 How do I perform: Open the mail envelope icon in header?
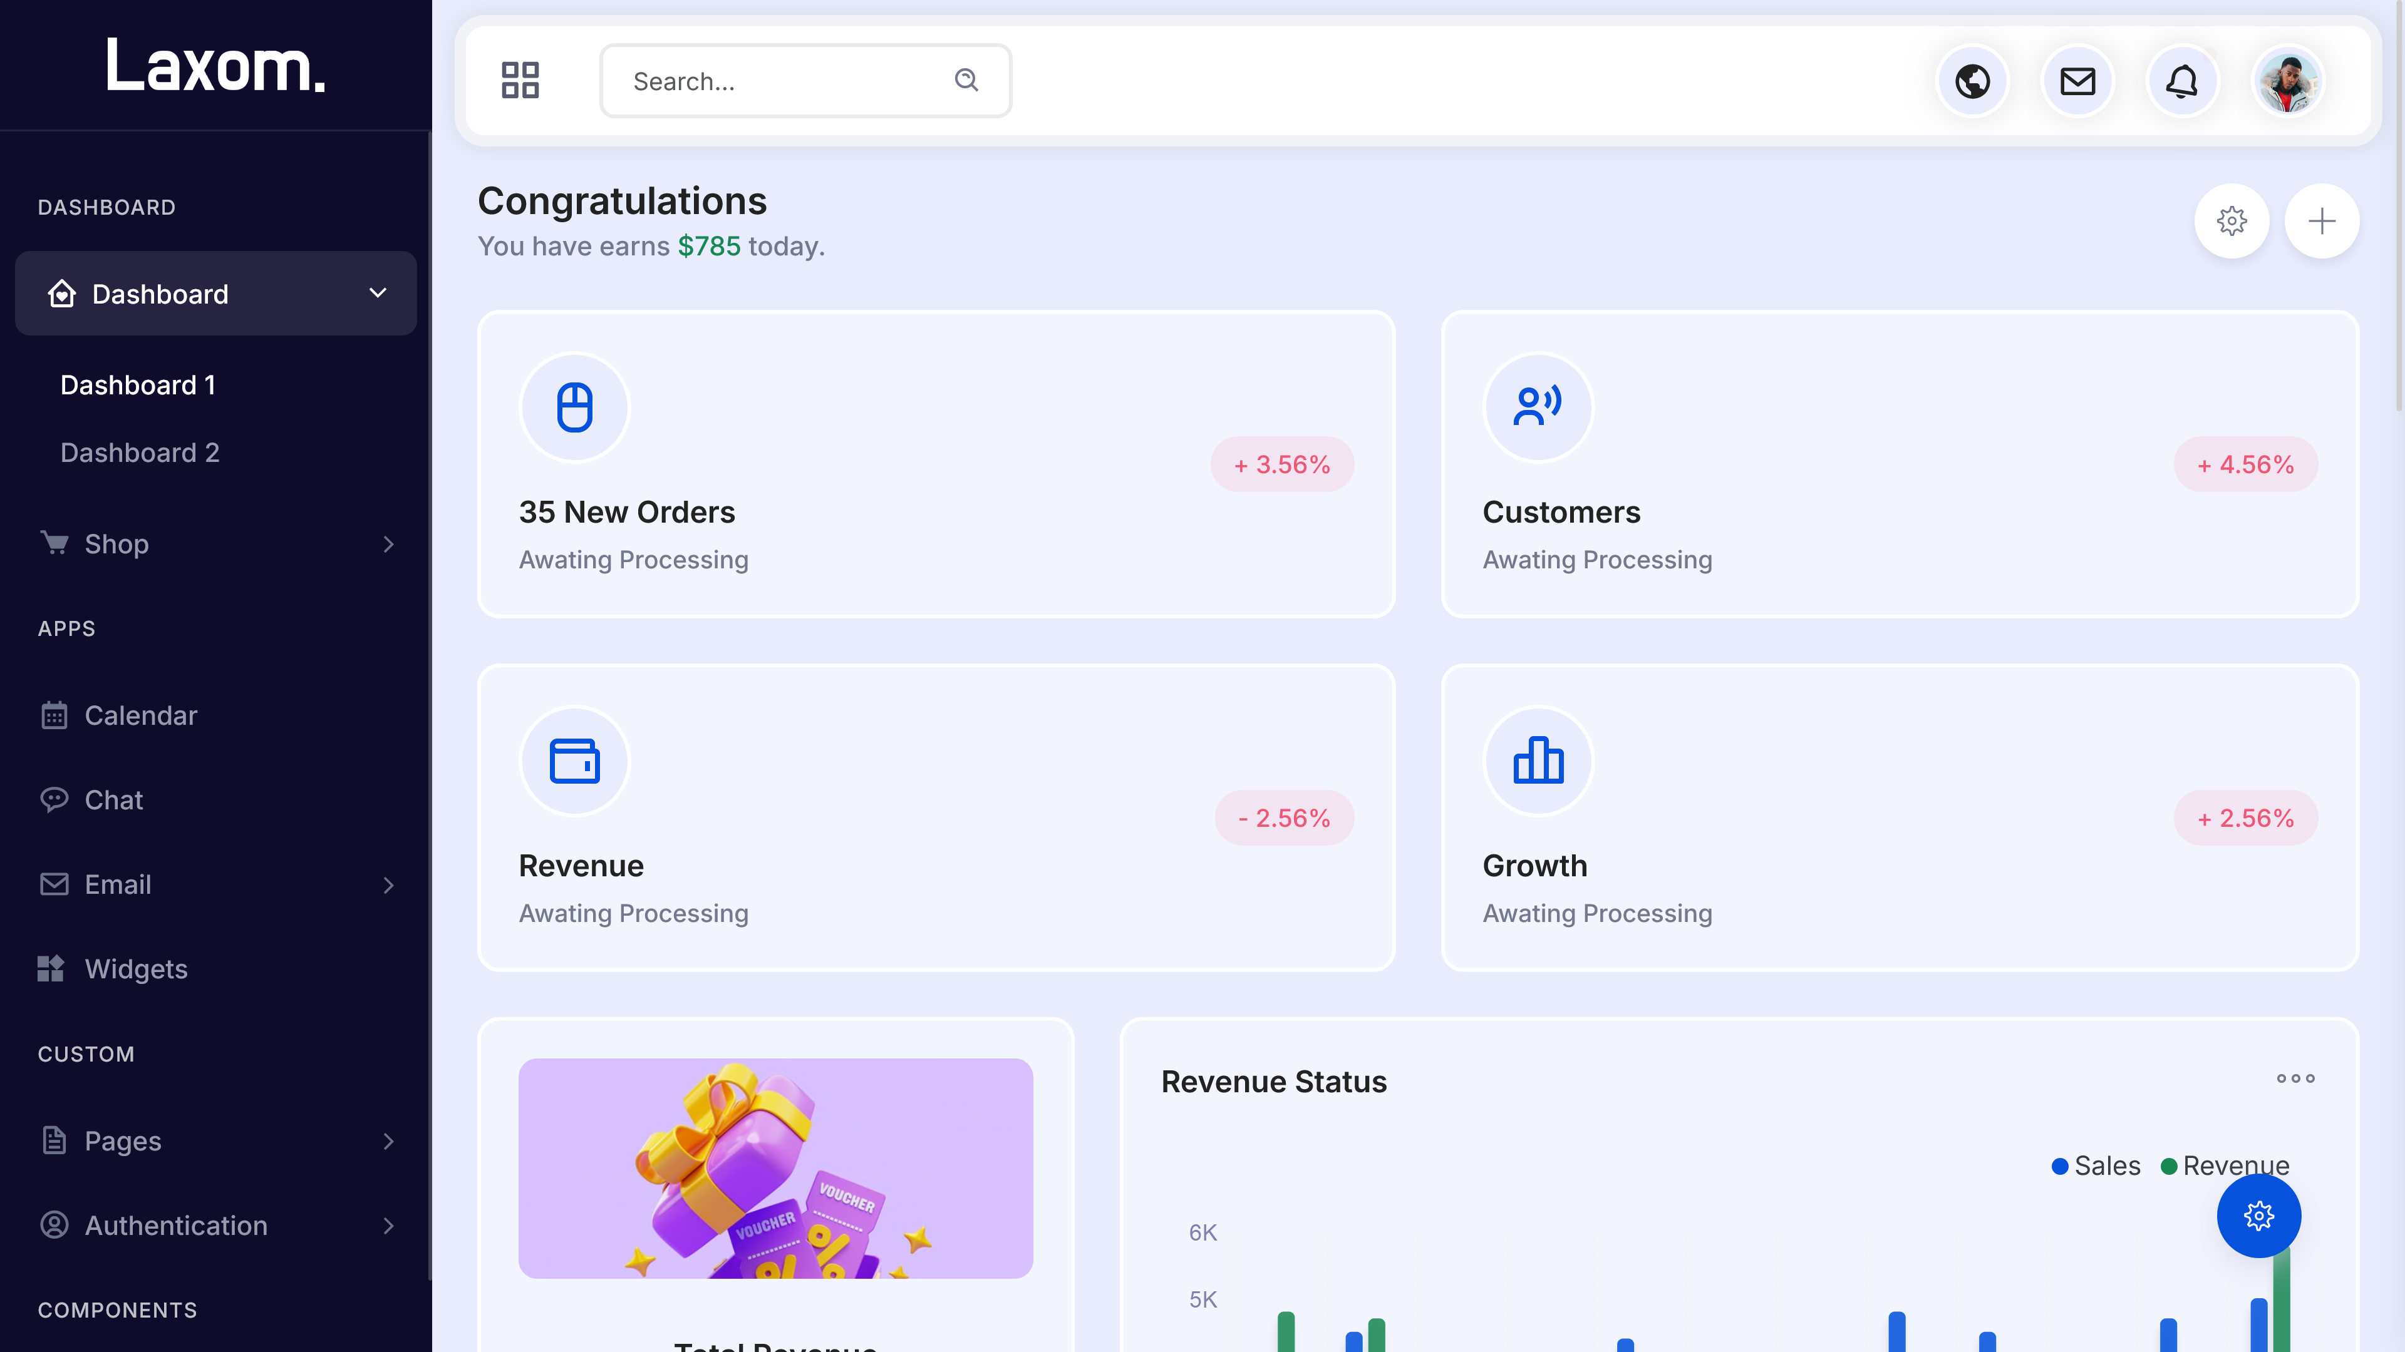(2077, 81)
